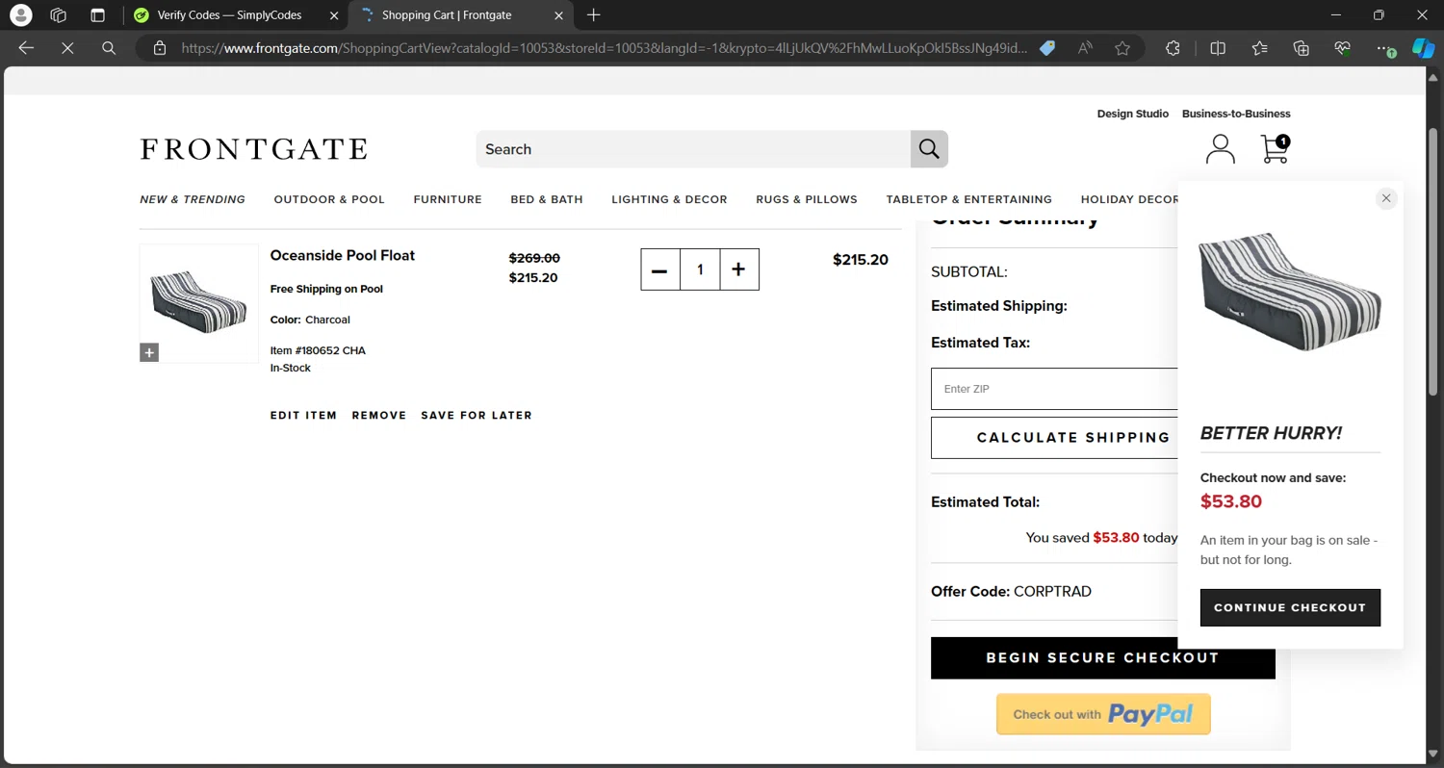
Task: Click Edit Item link
Action: pos(303,416)
